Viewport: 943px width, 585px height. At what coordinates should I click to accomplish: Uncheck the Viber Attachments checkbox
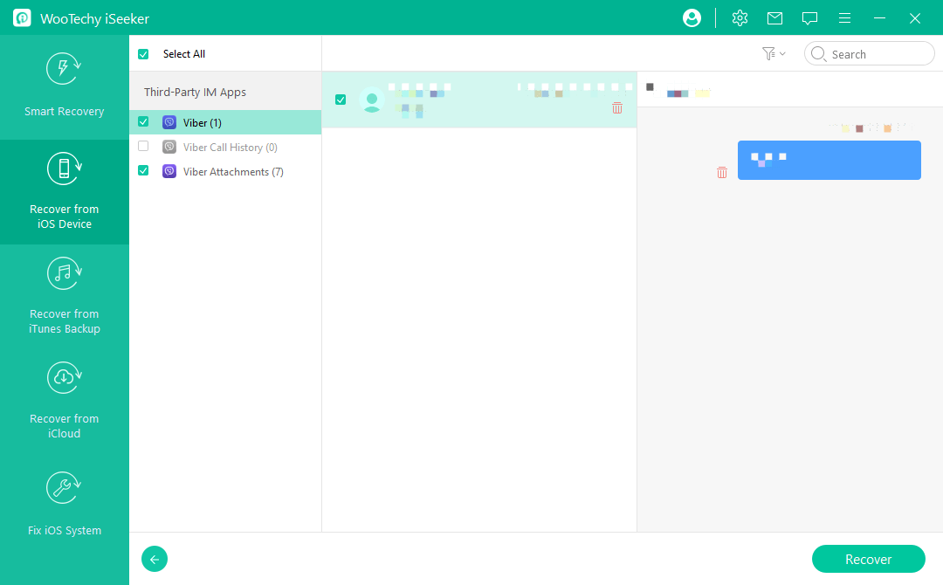tap(142, 170)
